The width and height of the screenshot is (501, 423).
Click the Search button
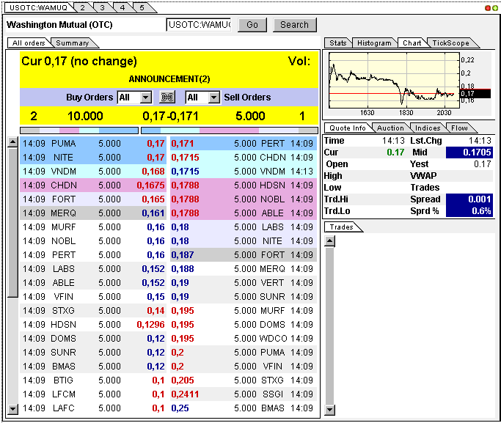tap(295, 25)
